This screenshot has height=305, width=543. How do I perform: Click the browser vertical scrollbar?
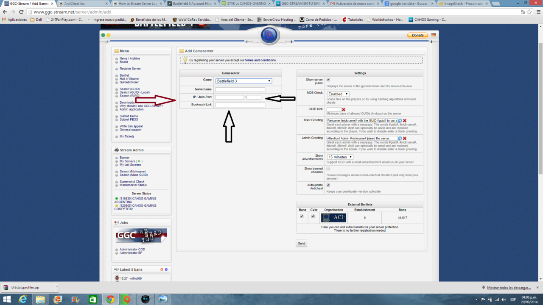(x=540, y=108)
